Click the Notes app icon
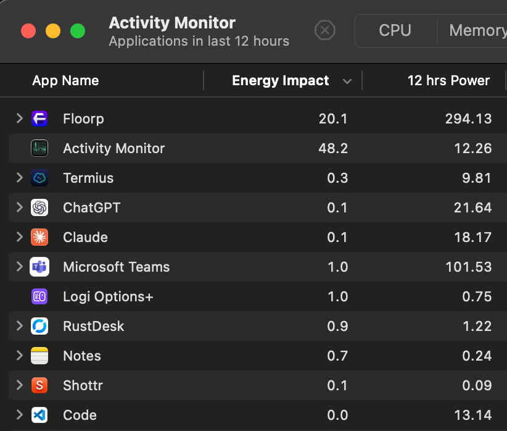This screenshot has height=431, width=507. coord(39,356)
